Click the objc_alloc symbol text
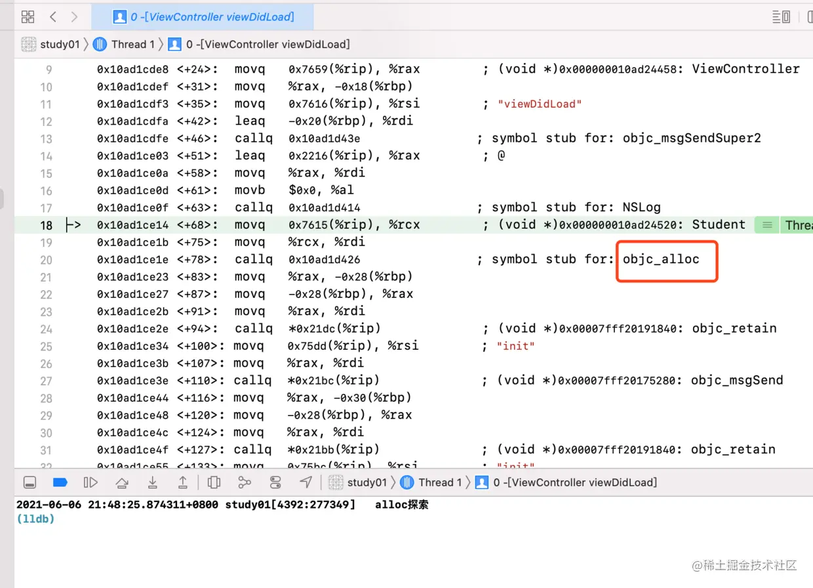Screen dimensions: 813x588 [x=661, y=259]
